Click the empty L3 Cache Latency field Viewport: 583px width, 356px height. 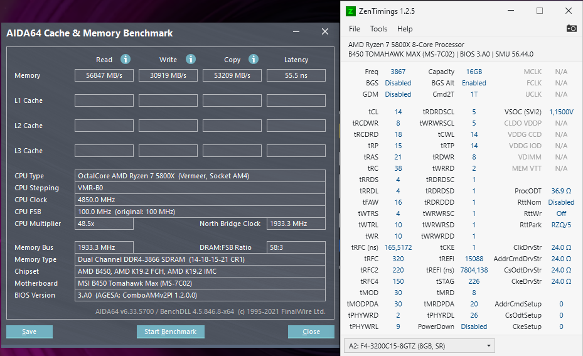(x=296, y=151)
